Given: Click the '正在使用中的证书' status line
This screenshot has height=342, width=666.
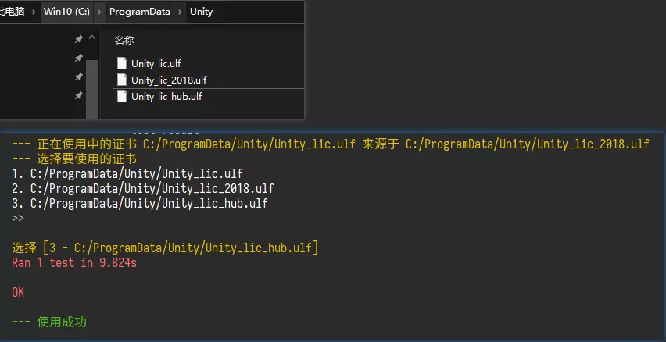Looking at the screenshot, I should [331, 144].
